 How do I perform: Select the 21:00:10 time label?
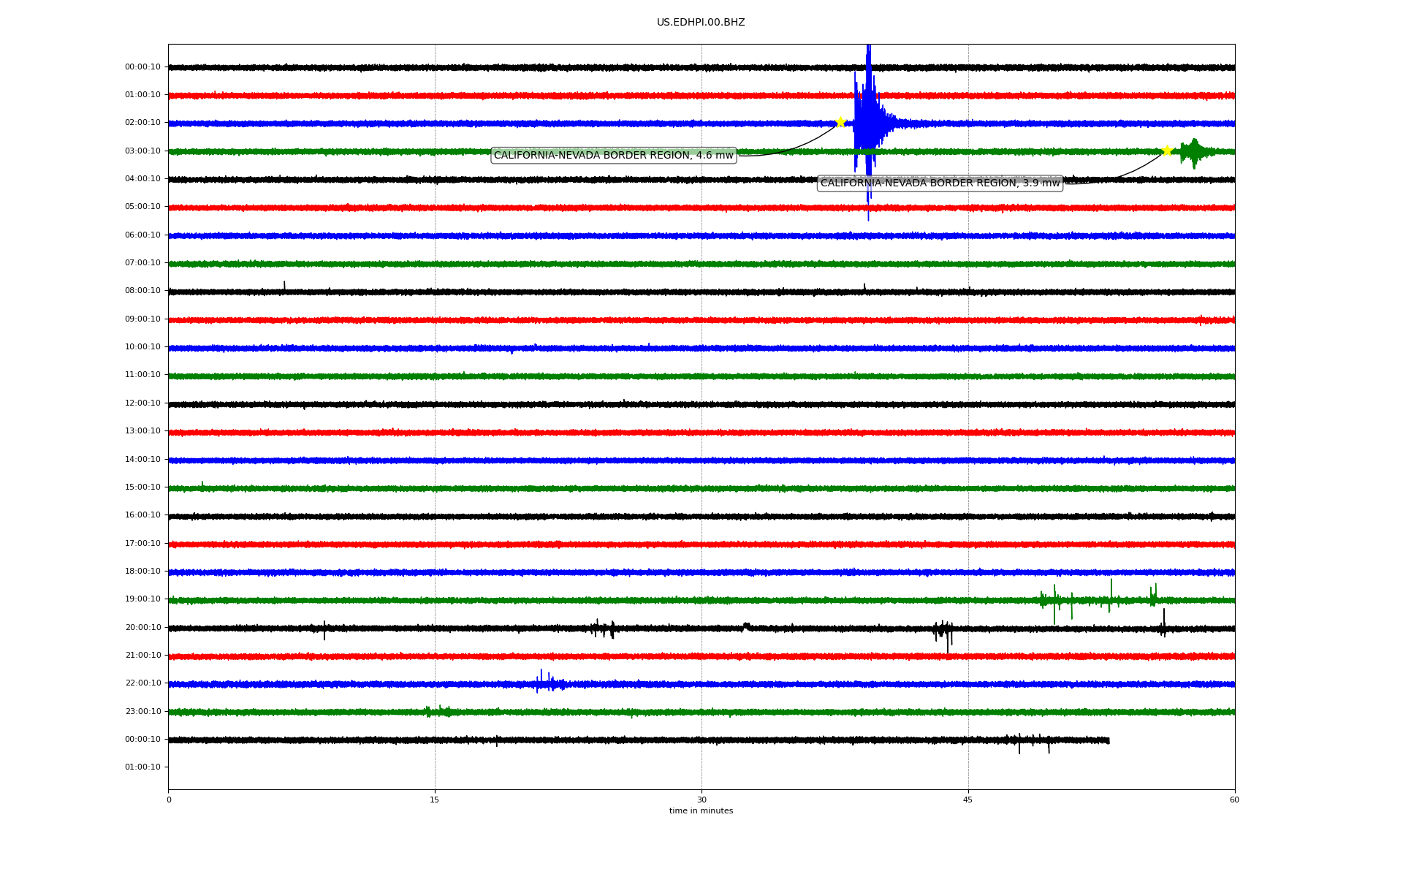[142, 656]
